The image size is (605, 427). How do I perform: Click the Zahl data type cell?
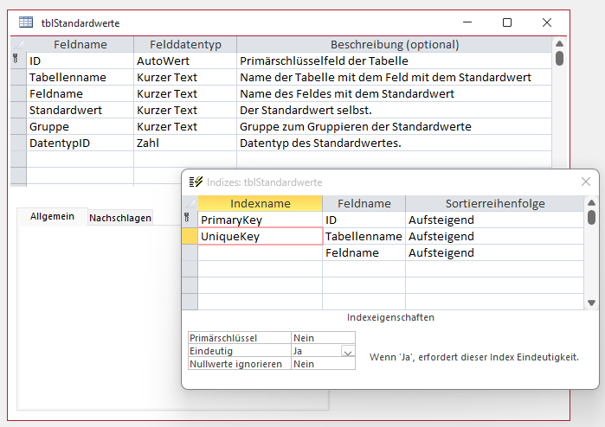[x=185, y=143]
